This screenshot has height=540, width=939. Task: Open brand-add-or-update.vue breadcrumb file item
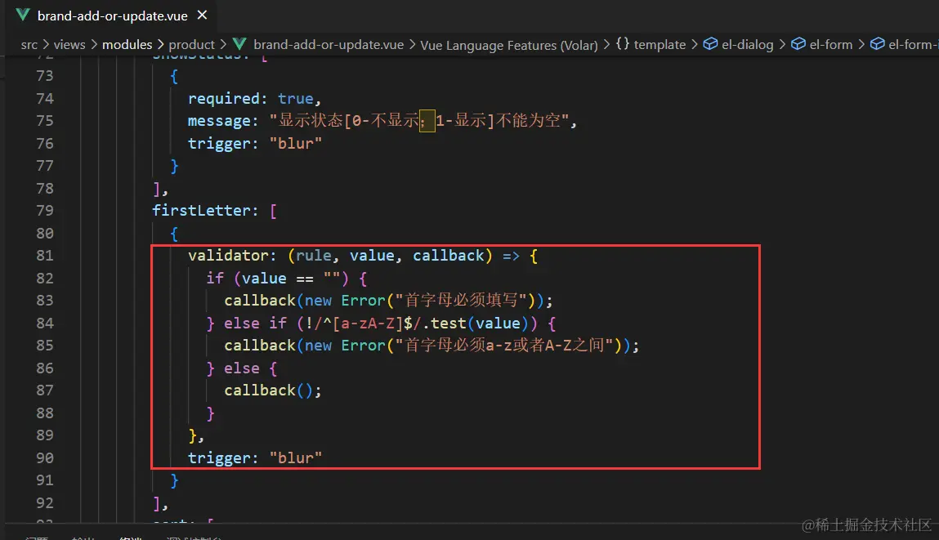point(329,45)
